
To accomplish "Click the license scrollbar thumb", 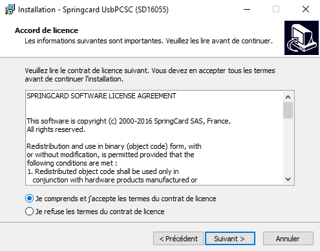I will (288, 110).
